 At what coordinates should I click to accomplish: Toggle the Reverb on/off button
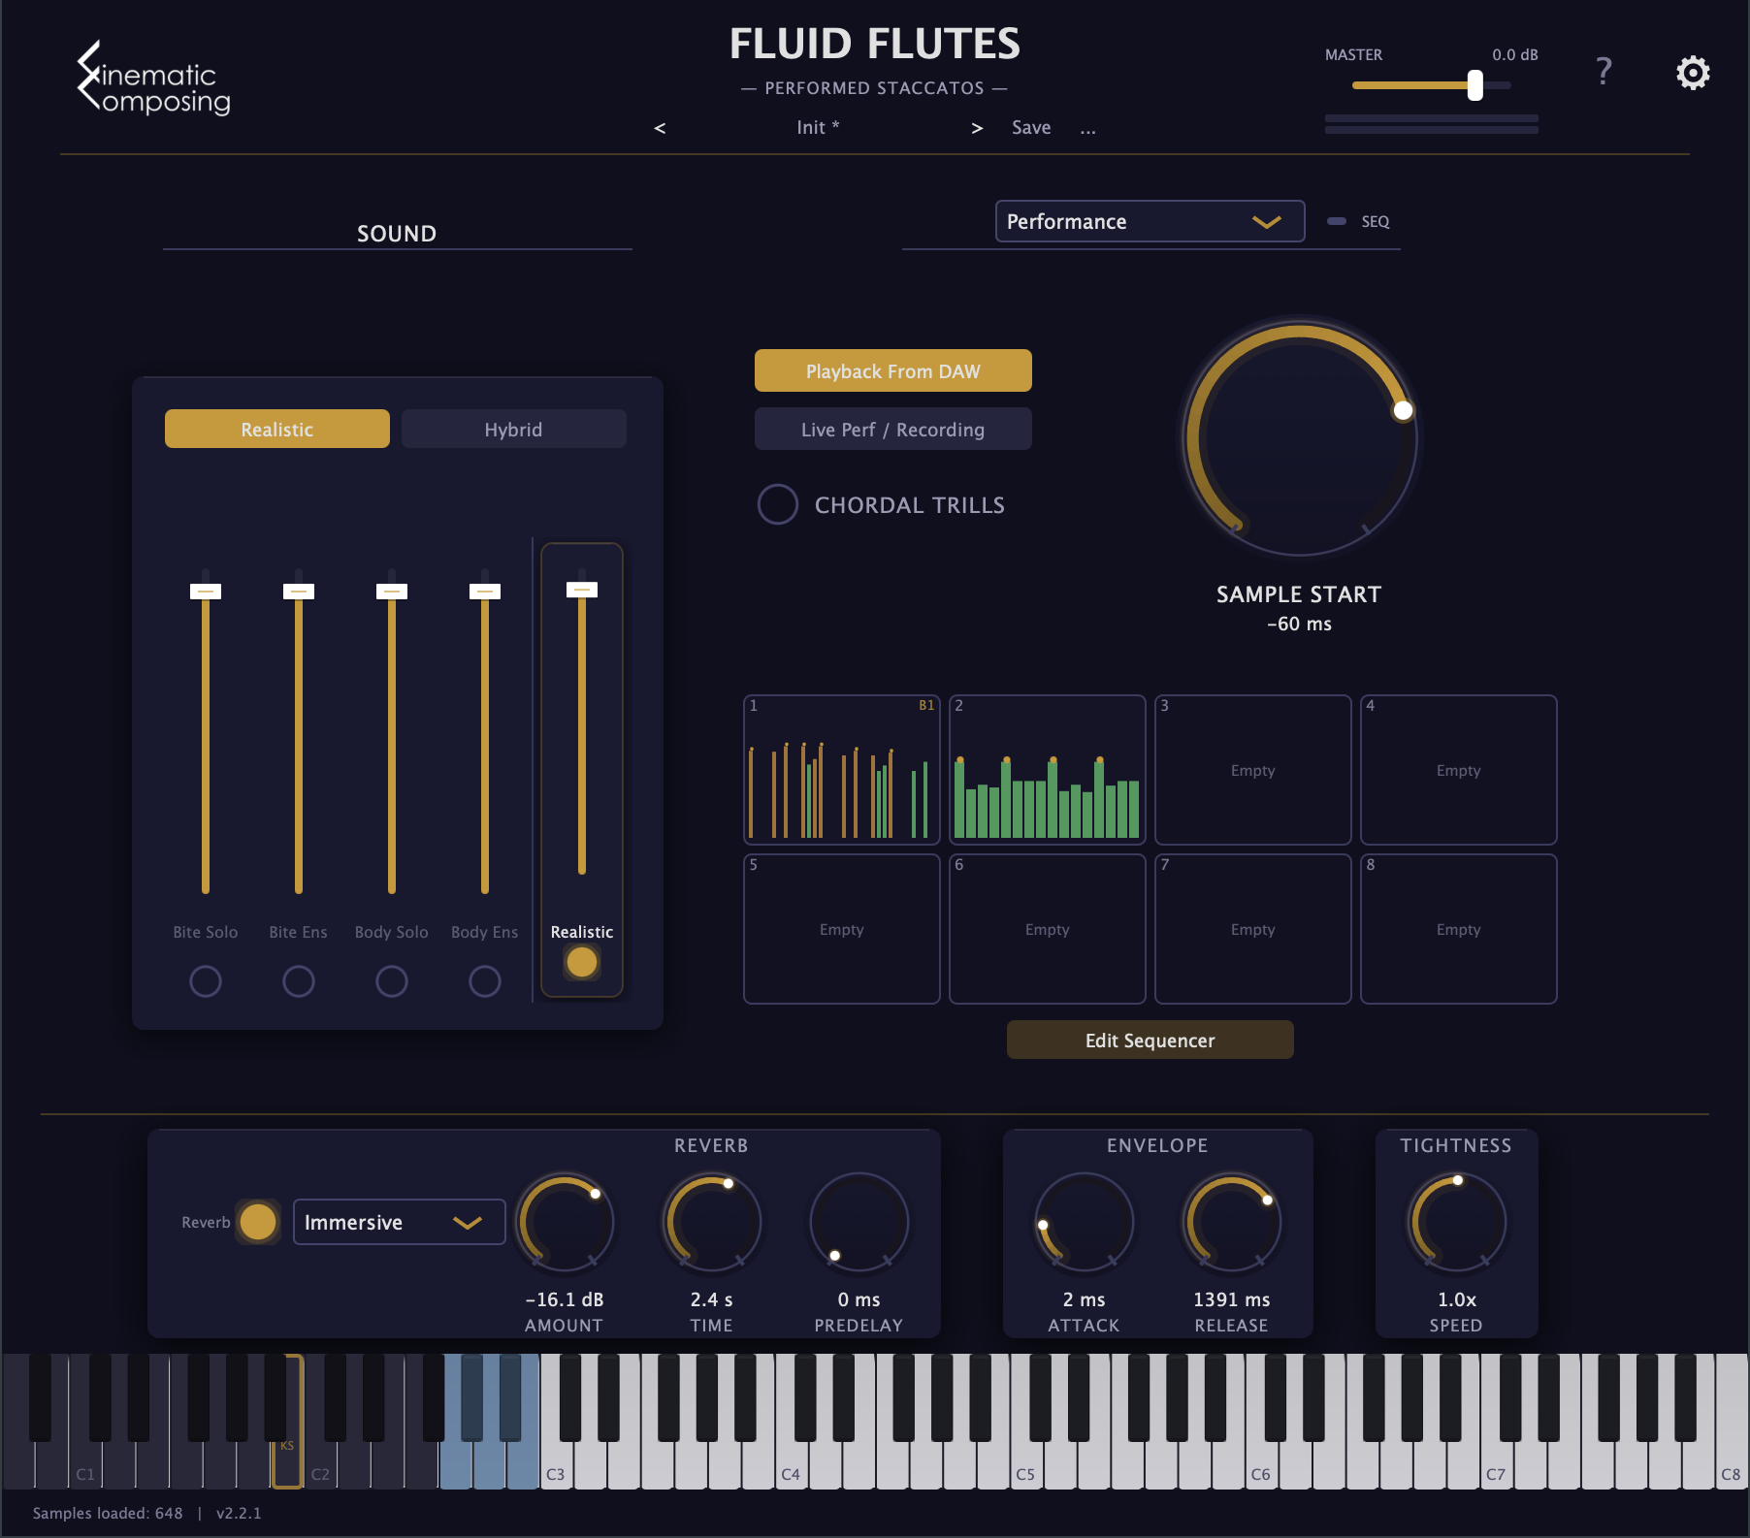click(x=258, y=1222)
